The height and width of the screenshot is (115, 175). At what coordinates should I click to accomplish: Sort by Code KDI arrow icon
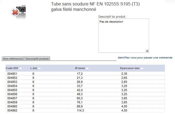coord(21,68)
